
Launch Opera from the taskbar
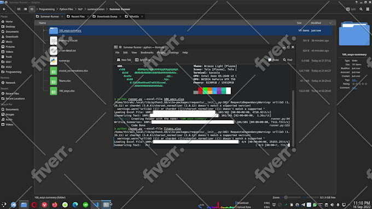[x=34, y=205]
